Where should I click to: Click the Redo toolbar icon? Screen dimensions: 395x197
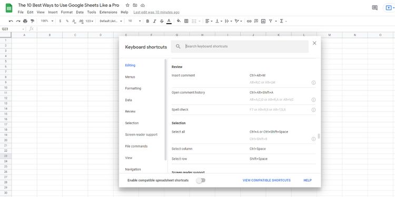(x=18, y=21)
